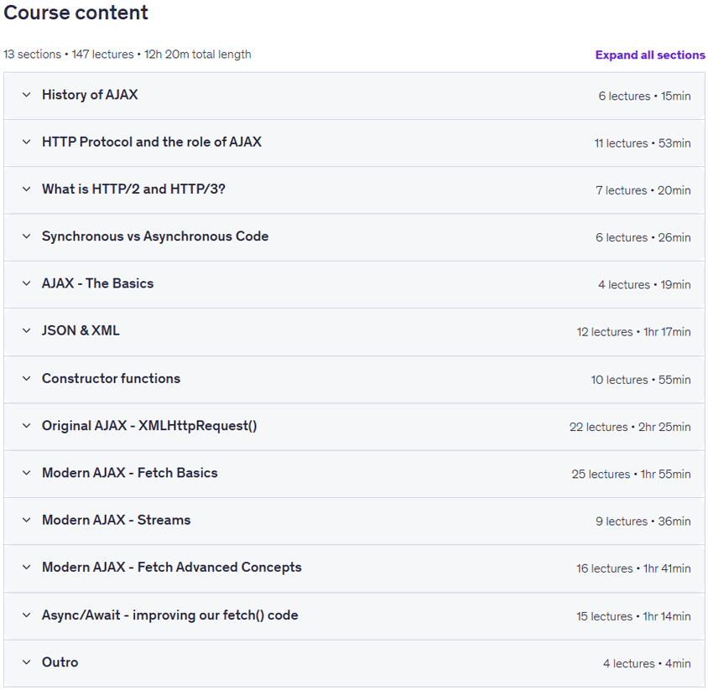708x690 pixels.
Task: Expand JSON & XML chevron arrow
Action: click(x=27, y=331)
